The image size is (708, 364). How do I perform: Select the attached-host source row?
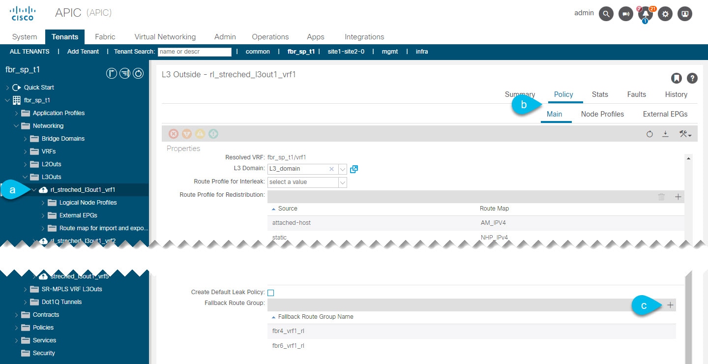click(475, 223)
